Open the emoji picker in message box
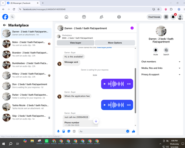This screenshot has height=148, width=185. [x=128, y=131]
